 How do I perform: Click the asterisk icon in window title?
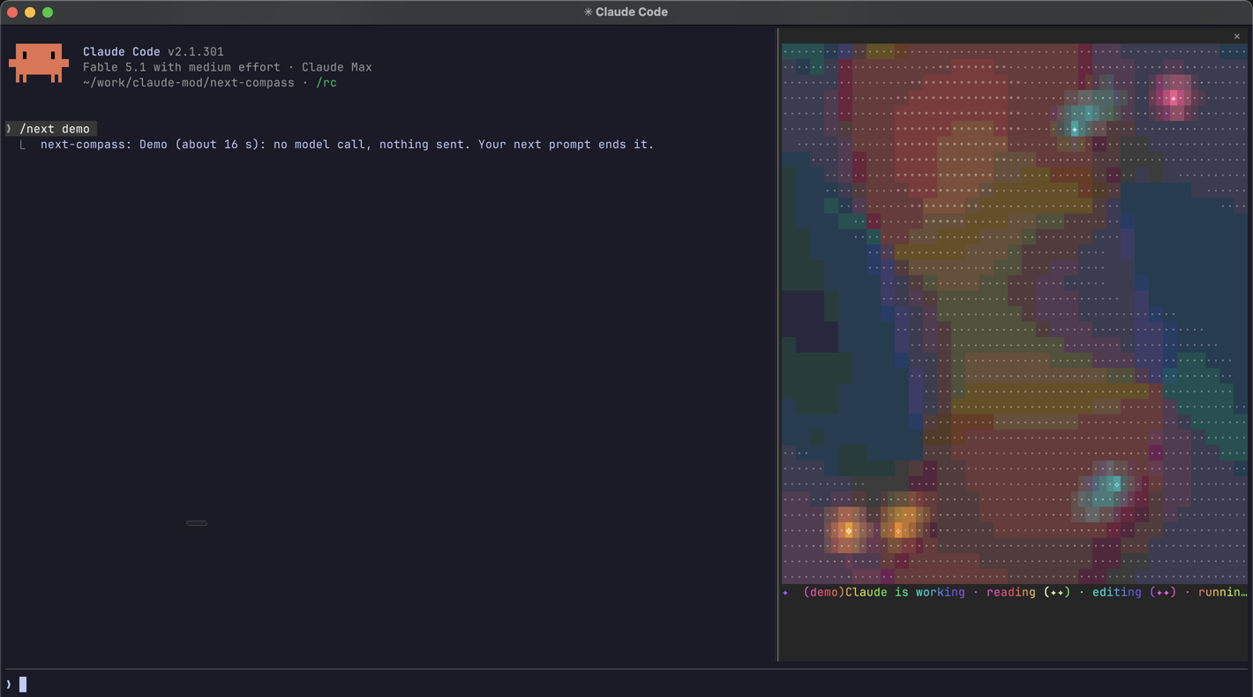click(589, 12)
